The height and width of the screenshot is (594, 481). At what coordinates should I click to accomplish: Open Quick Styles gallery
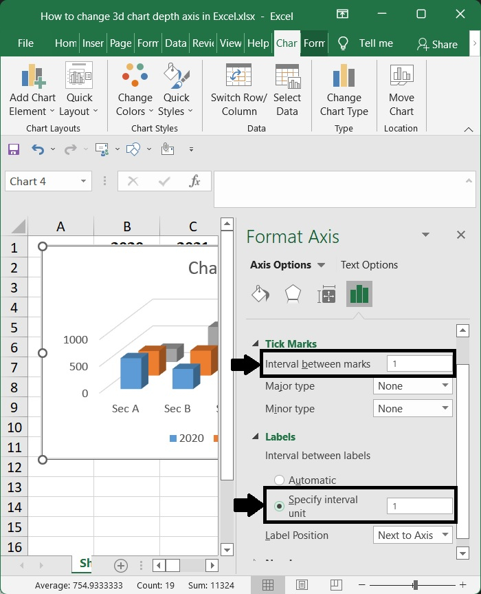(x=175, y=90)
